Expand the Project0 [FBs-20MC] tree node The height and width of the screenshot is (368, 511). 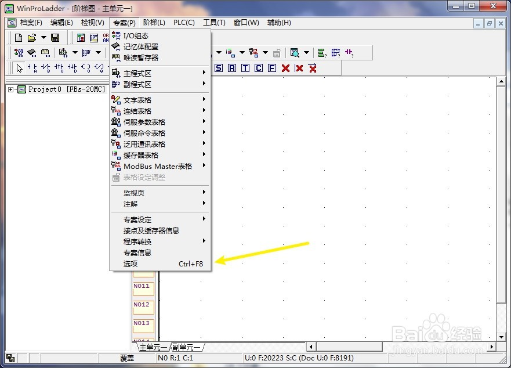[x=11, y=89]
